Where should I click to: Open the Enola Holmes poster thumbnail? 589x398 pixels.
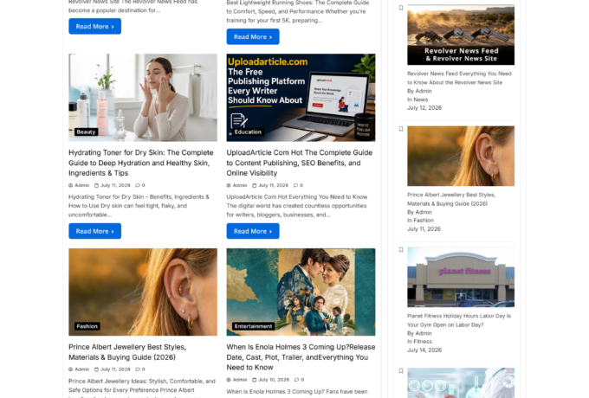click(x=301, y=292)
